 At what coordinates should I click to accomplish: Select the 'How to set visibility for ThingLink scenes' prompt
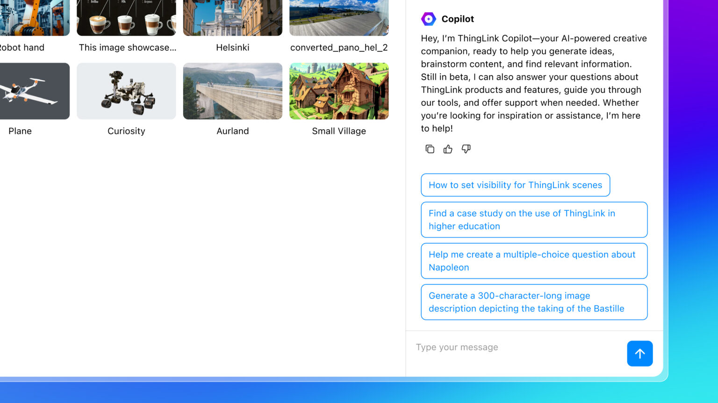(515, 185)
